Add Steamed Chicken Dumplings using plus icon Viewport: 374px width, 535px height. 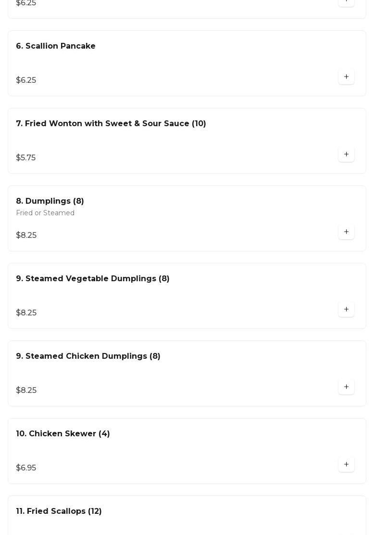click(346, 387)
